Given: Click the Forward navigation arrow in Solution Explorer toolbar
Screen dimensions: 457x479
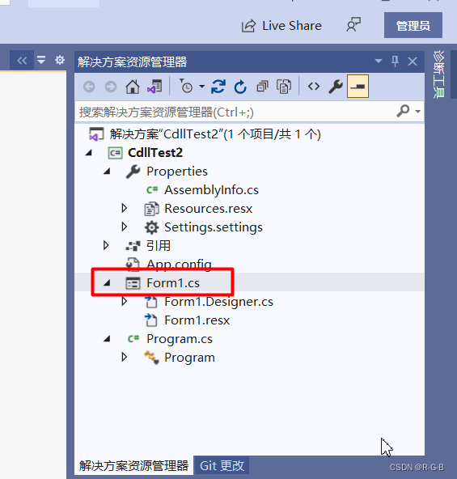Looking at the screenshot, I should (x=111, y=87).
